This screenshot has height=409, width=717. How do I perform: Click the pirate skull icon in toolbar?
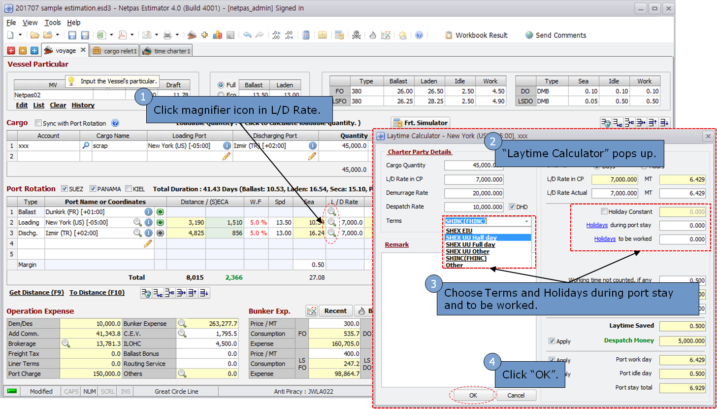(357, 35)
